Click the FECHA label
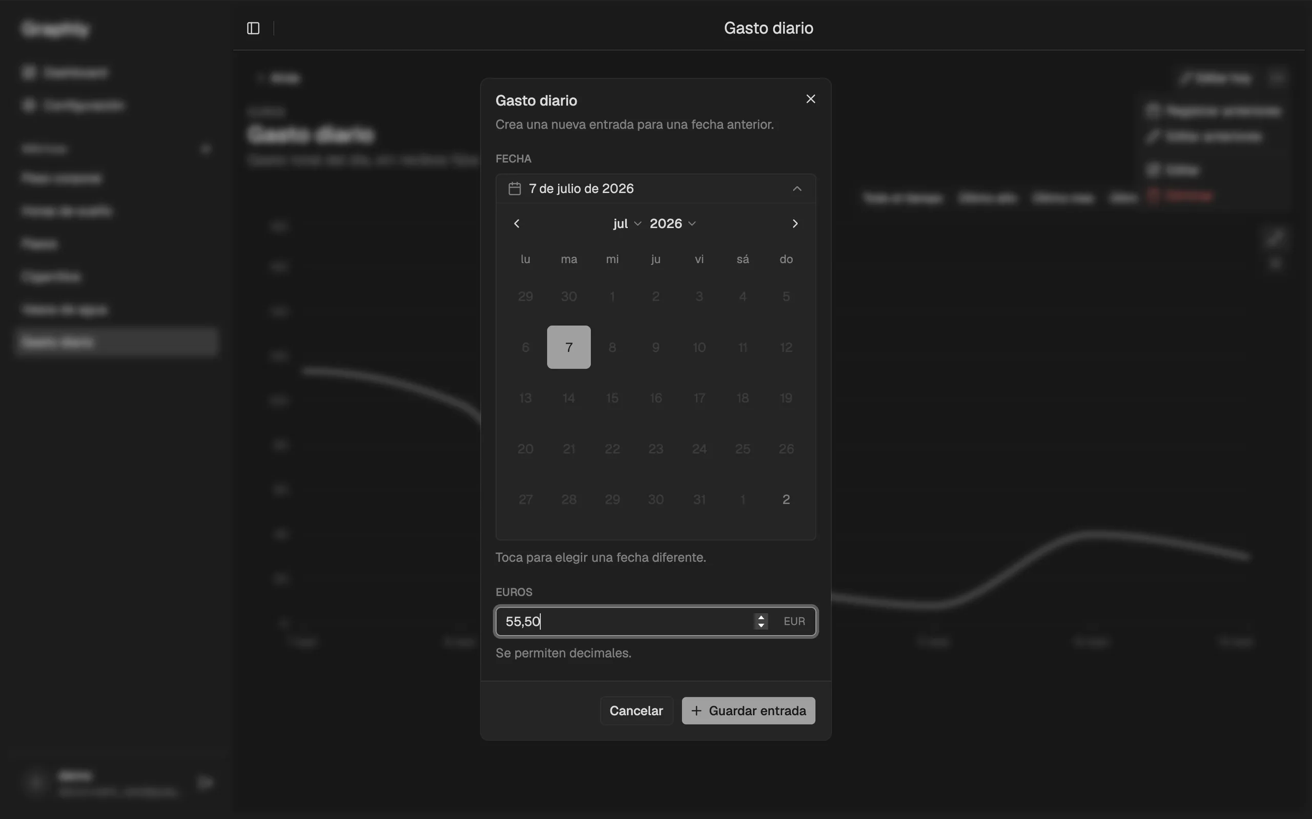1312x819 pixels. point(513,159)
